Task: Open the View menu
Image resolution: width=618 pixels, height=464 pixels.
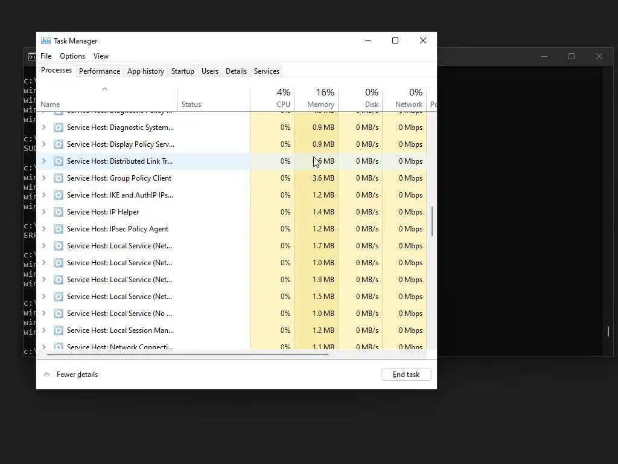Action: click(x=101, y=56)
